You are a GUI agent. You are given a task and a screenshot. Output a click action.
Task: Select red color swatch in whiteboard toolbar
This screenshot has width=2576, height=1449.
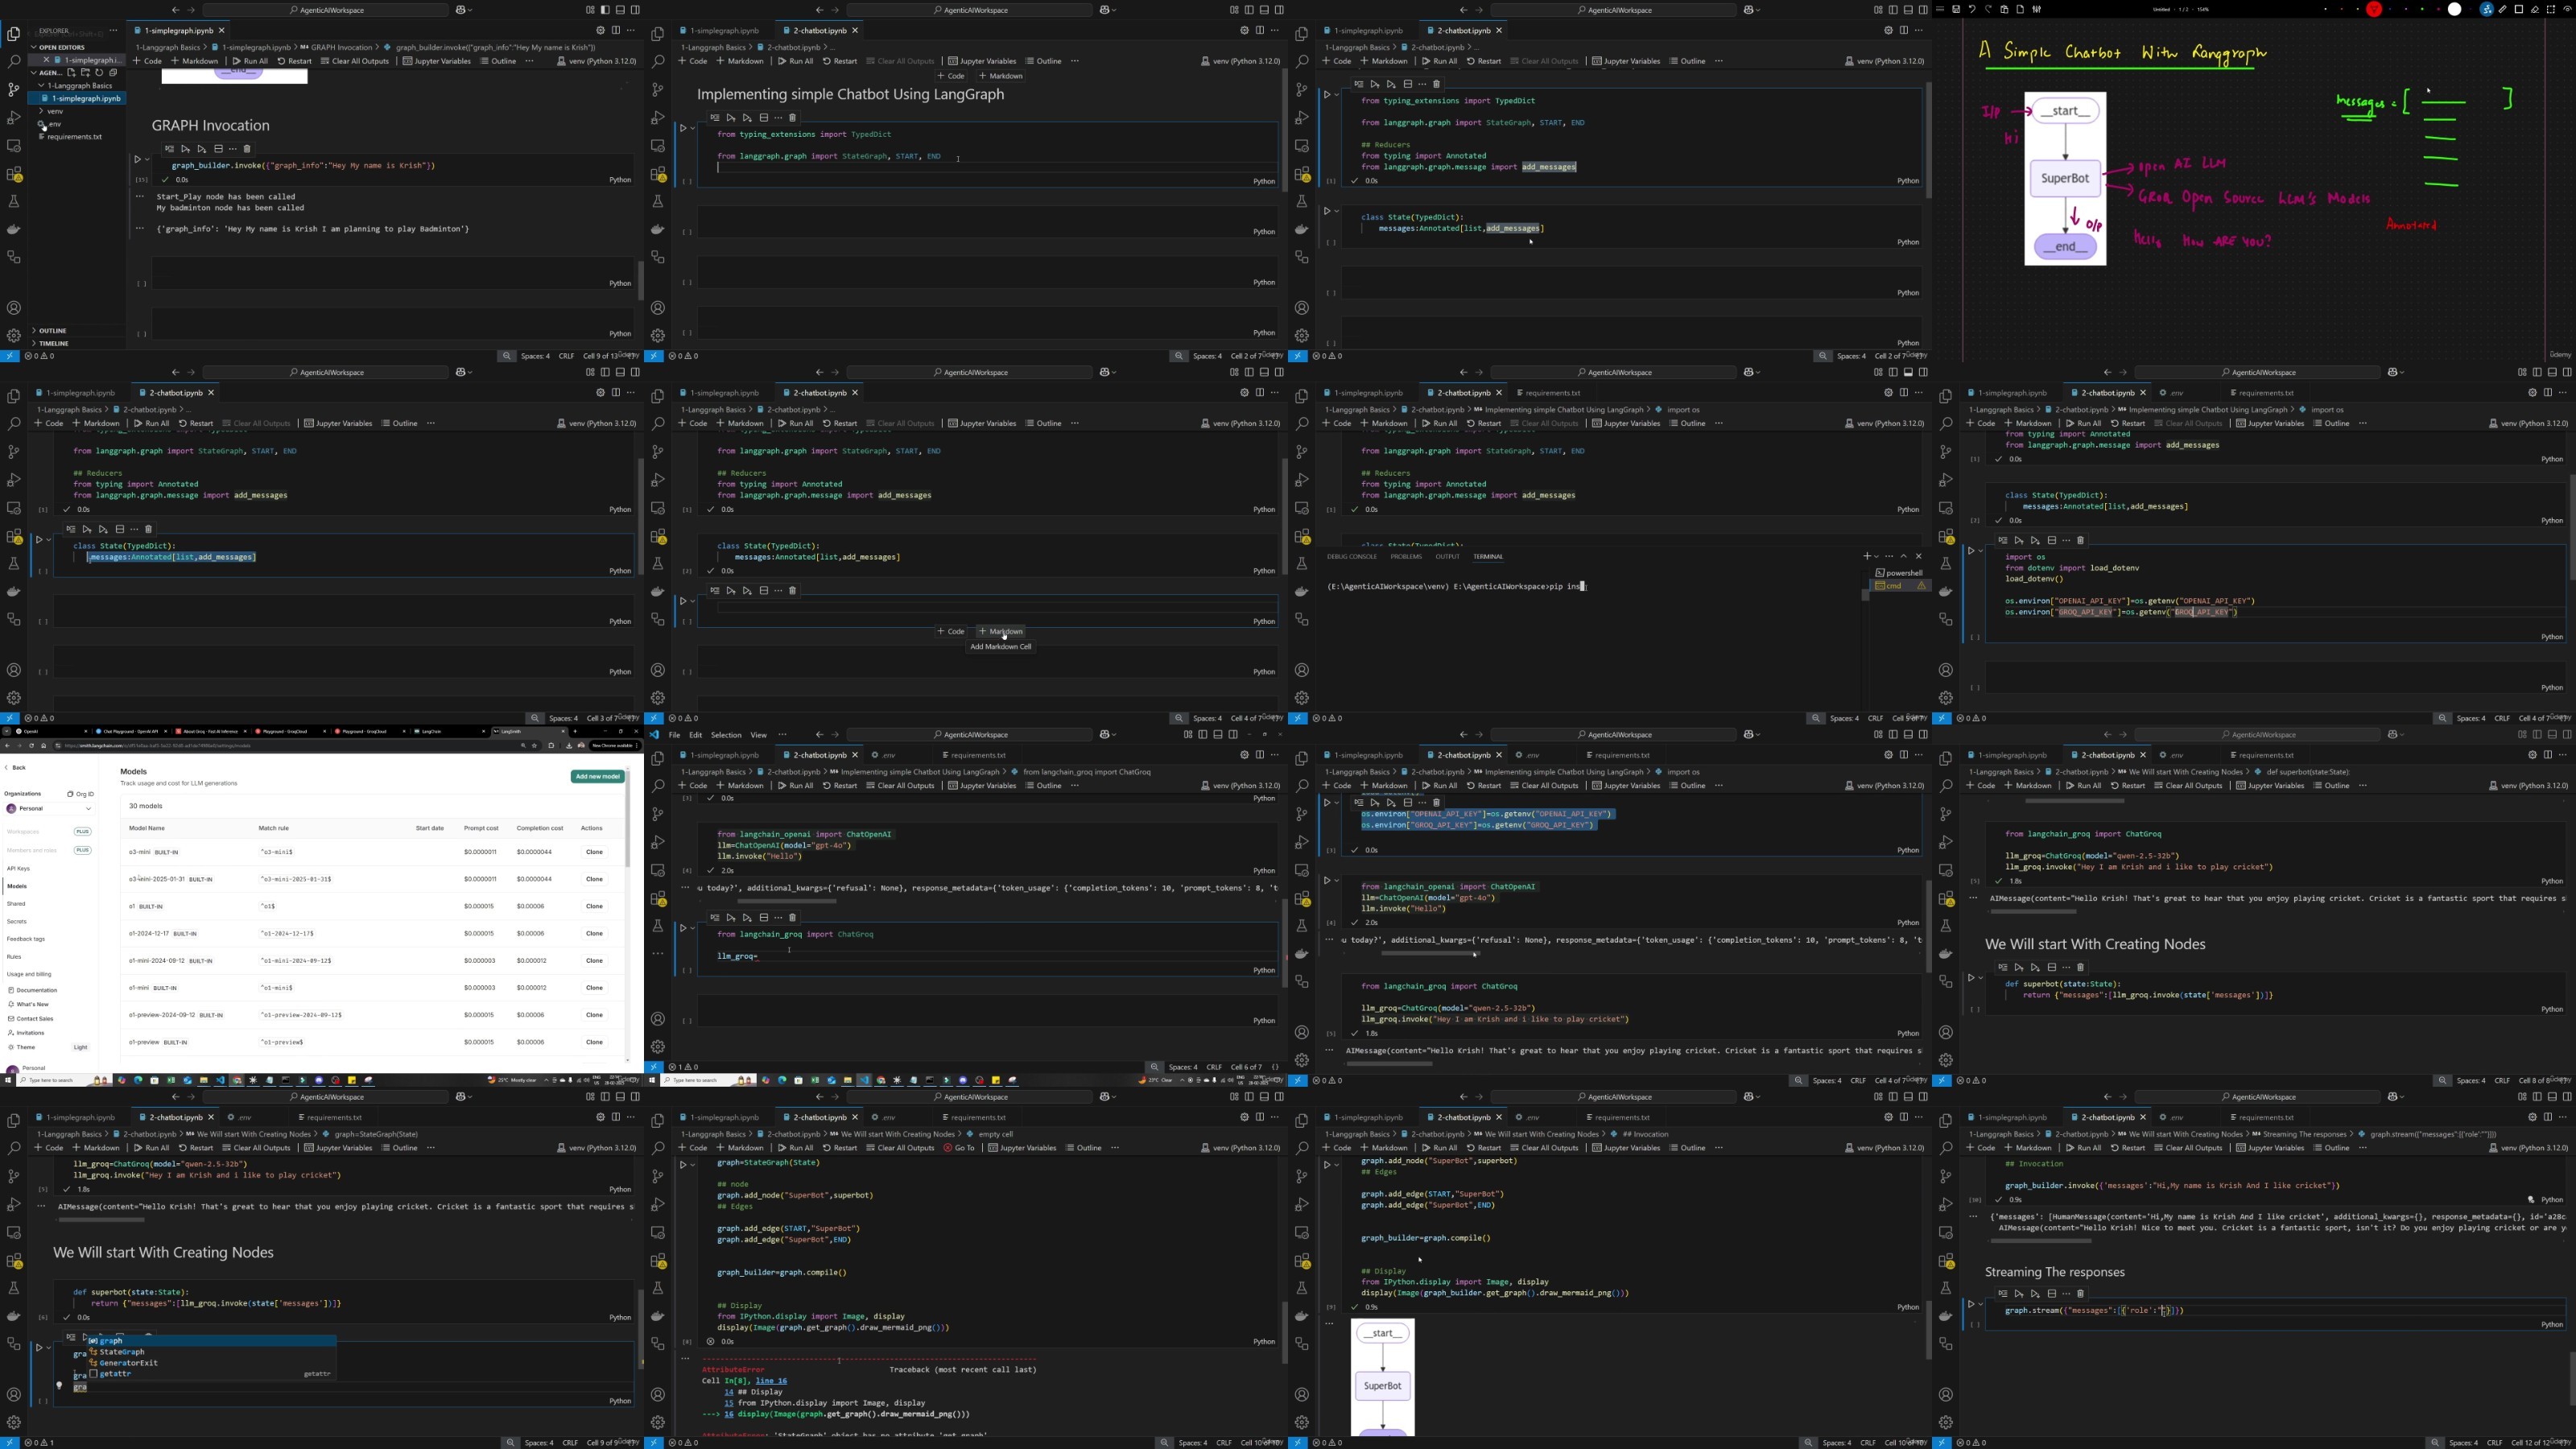tap(2374, 9)
